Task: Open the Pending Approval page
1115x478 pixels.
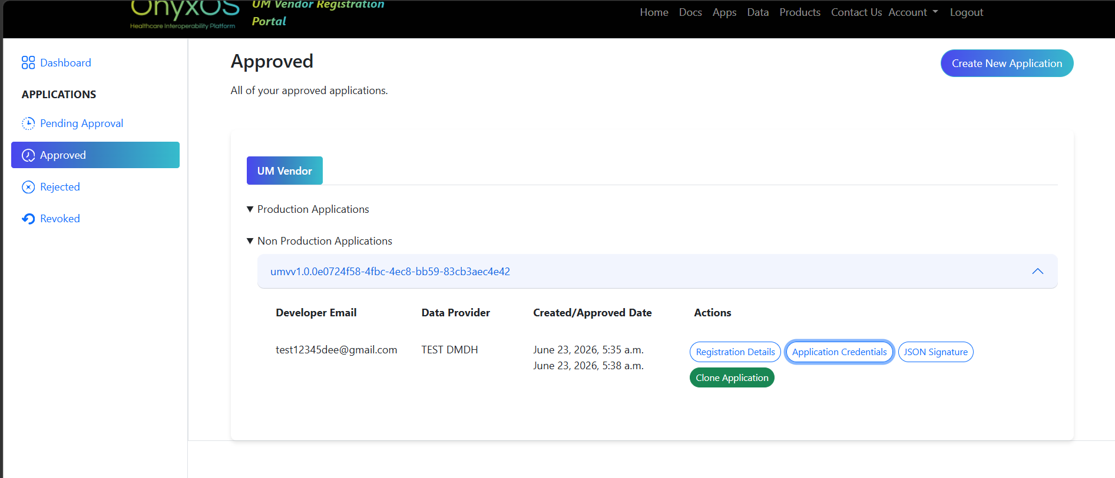Action: tap(81, 123)
